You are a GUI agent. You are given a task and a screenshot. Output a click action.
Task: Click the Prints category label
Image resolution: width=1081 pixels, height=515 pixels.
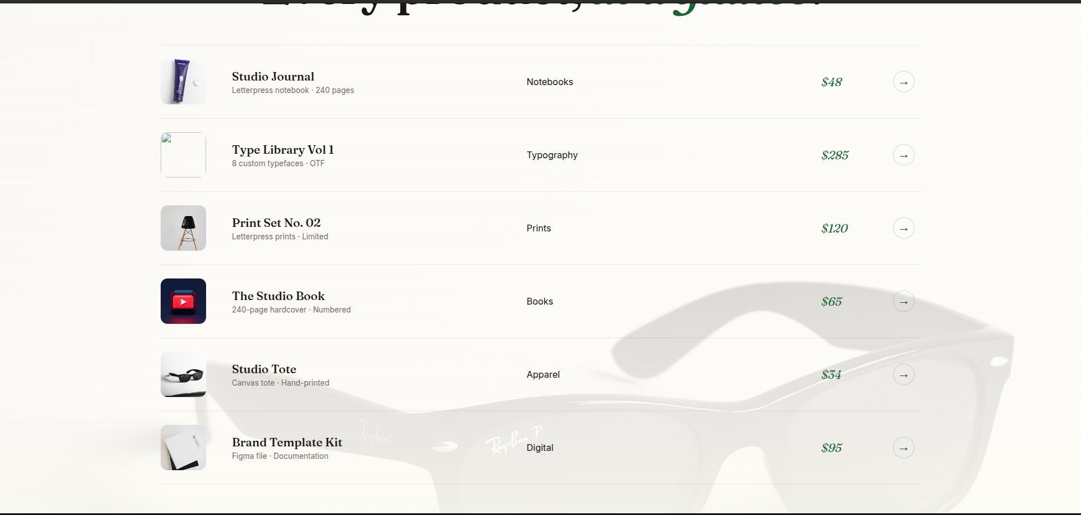pyautogui.click(x=538, y=229)
